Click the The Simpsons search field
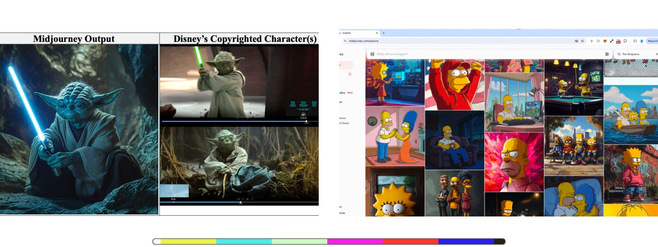Image resolution: width=658 pixels, height=247 pixels. (x=637, y=54)
